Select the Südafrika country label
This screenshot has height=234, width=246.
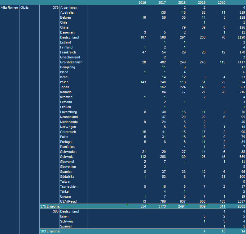pyautogui.click(x=67, y=177)
